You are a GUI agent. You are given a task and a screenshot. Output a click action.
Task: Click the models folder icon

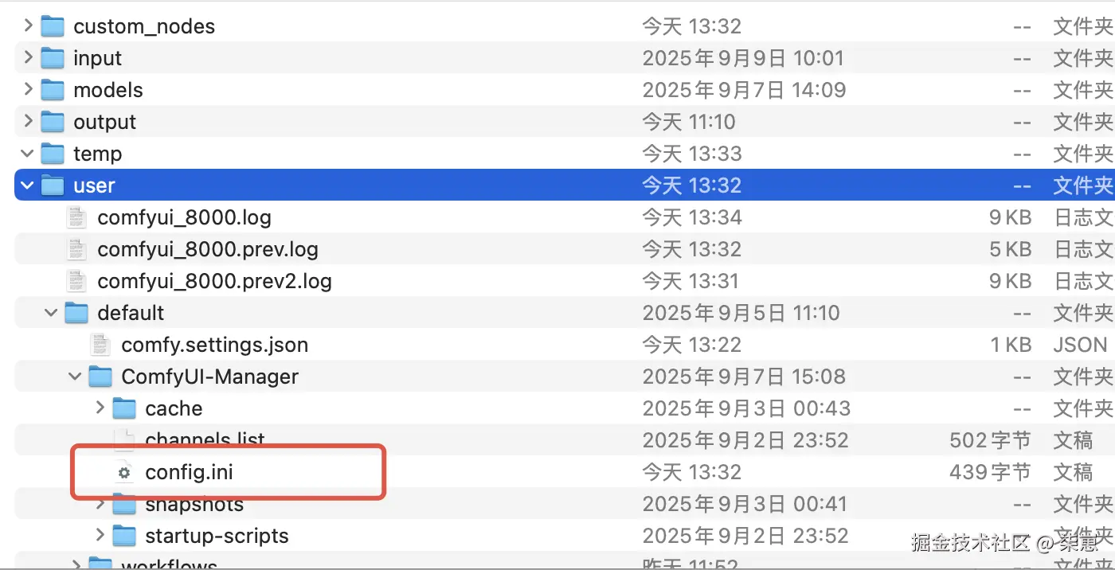pos(53,90)
